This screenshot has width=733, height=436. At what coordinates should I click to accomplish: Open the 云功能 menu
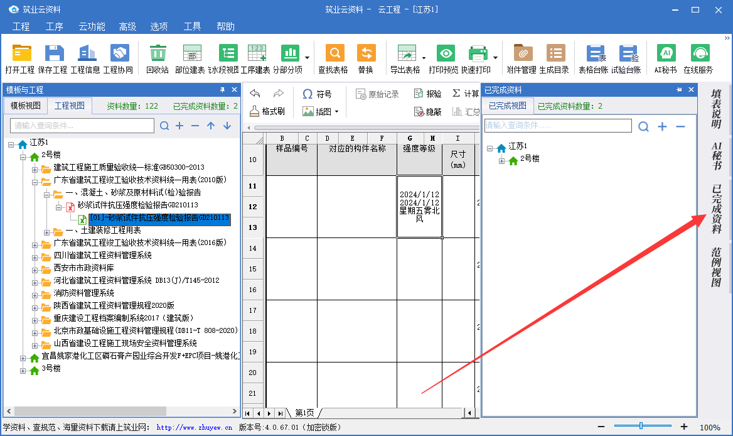coord(92,26)
